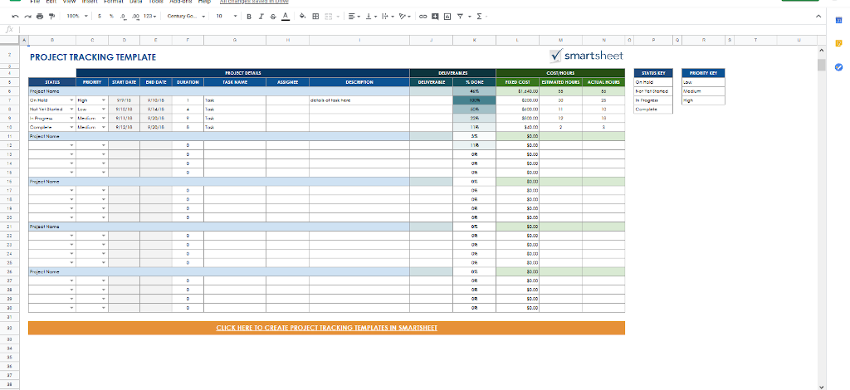Insert a comment from the toolbar

(435, 17)
